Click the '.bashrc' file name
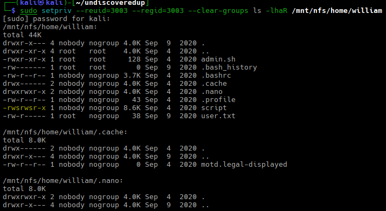Viewport: 386px width, 211px height. 216,75
